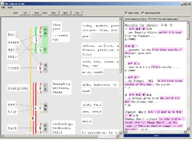
Task: Select the word 'Guangdong'
Action: 18,88
